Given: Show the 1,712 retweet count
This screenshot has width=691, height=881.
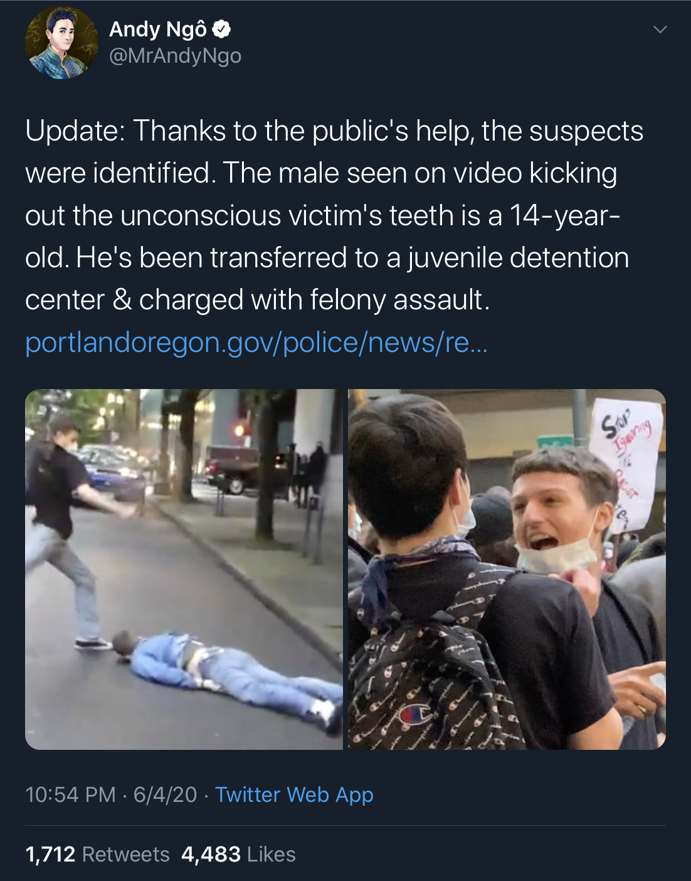Looking at the screenshot, I should point(50,854).
